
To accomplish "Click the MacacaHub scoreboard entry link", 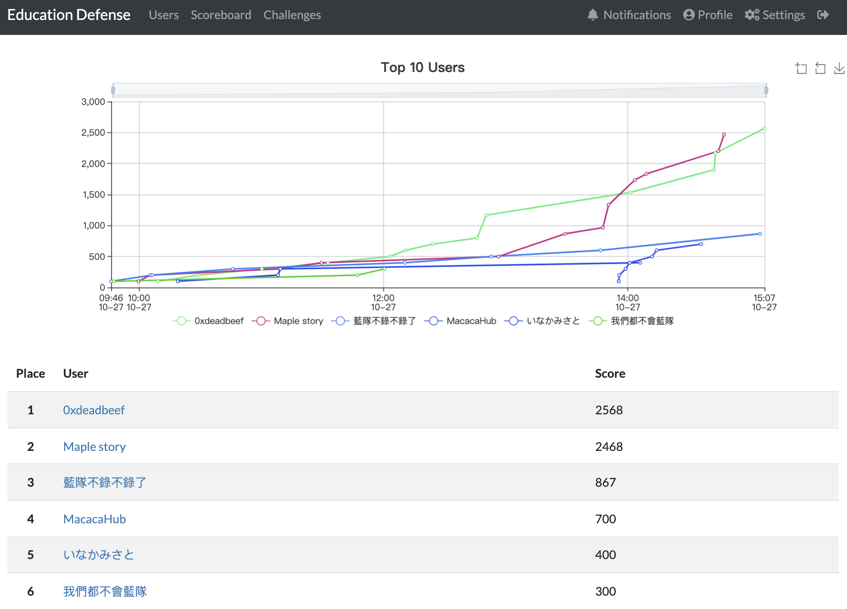I will pyautogui.click(x=94, y=519).
